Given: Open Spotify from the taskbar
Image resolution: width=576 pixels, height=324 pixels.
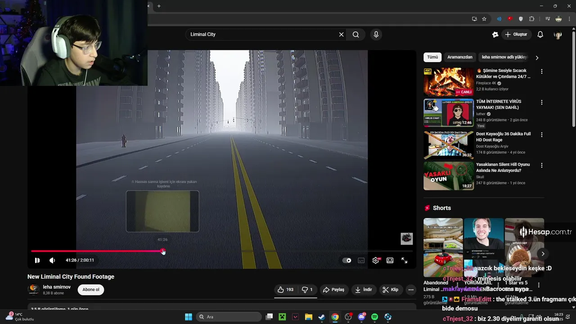Looking at the screenshot, I should point(375,317).
